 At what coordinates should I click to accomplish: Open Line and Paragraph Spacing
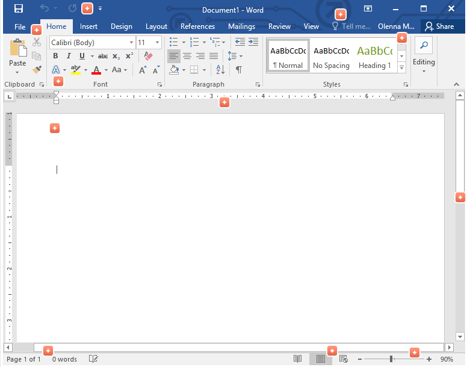[235, 56]
